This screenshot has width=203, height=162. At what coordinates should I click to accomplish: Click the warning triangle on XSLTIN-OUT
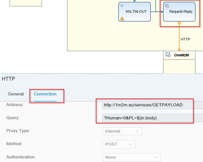click(x=122, y=18)
